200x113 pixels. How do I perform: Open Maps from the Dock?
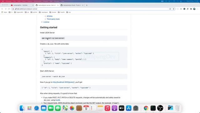65,108
